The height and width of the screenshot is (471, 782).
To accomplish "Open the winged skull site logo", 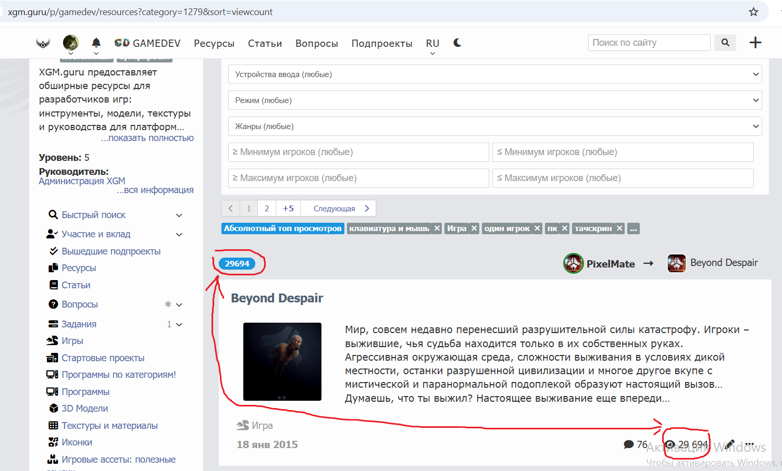I will pyautogui.click(x=43, y=43).
